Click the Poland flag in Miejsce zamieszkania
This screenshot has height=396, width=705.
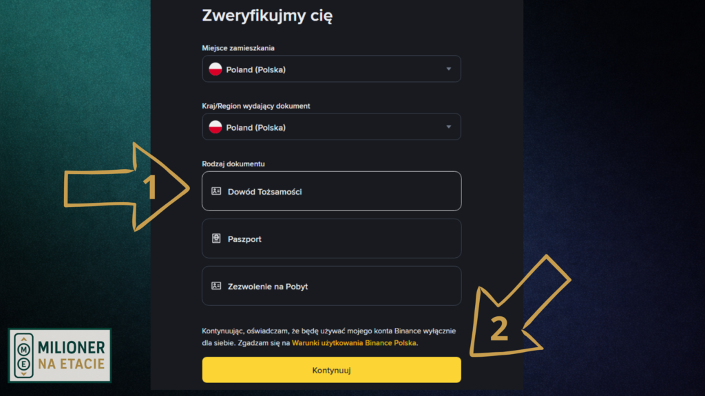[x=215, y=69]
